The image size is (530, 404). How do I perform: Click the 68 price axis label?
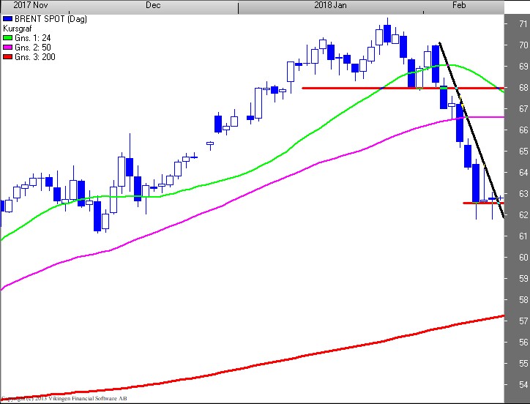(523, 88)
